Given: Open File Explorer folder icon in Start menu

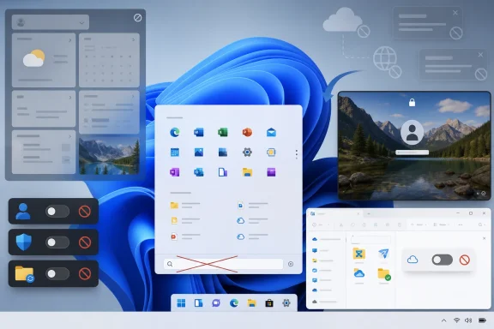Looking at the screenshot, I should click(247, 172).
